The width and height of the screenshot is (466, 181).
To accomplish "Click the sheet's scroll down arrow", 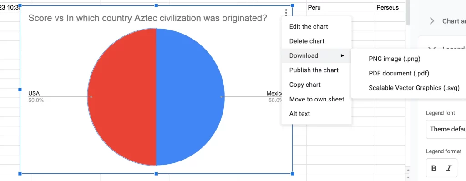I will click(408, 177).
